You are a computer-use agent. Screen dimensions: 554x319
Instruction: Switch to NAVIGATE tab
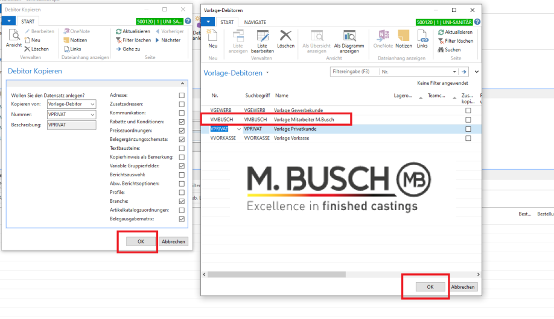[255, 22]
